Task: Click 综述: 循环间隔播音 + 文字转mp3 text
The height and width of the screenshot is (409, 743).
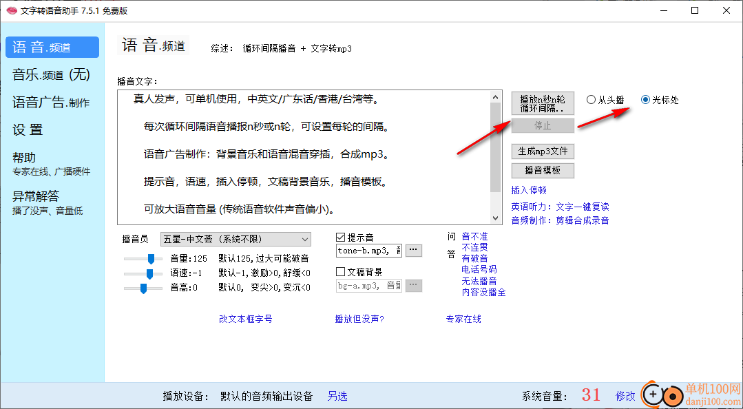Action: pos(281,48)
